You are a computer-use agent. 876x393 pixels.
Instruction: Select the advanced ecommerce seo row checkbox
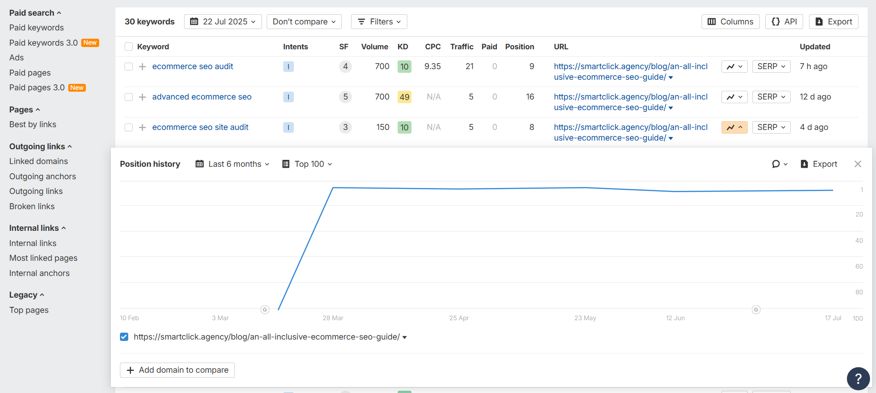129,97
